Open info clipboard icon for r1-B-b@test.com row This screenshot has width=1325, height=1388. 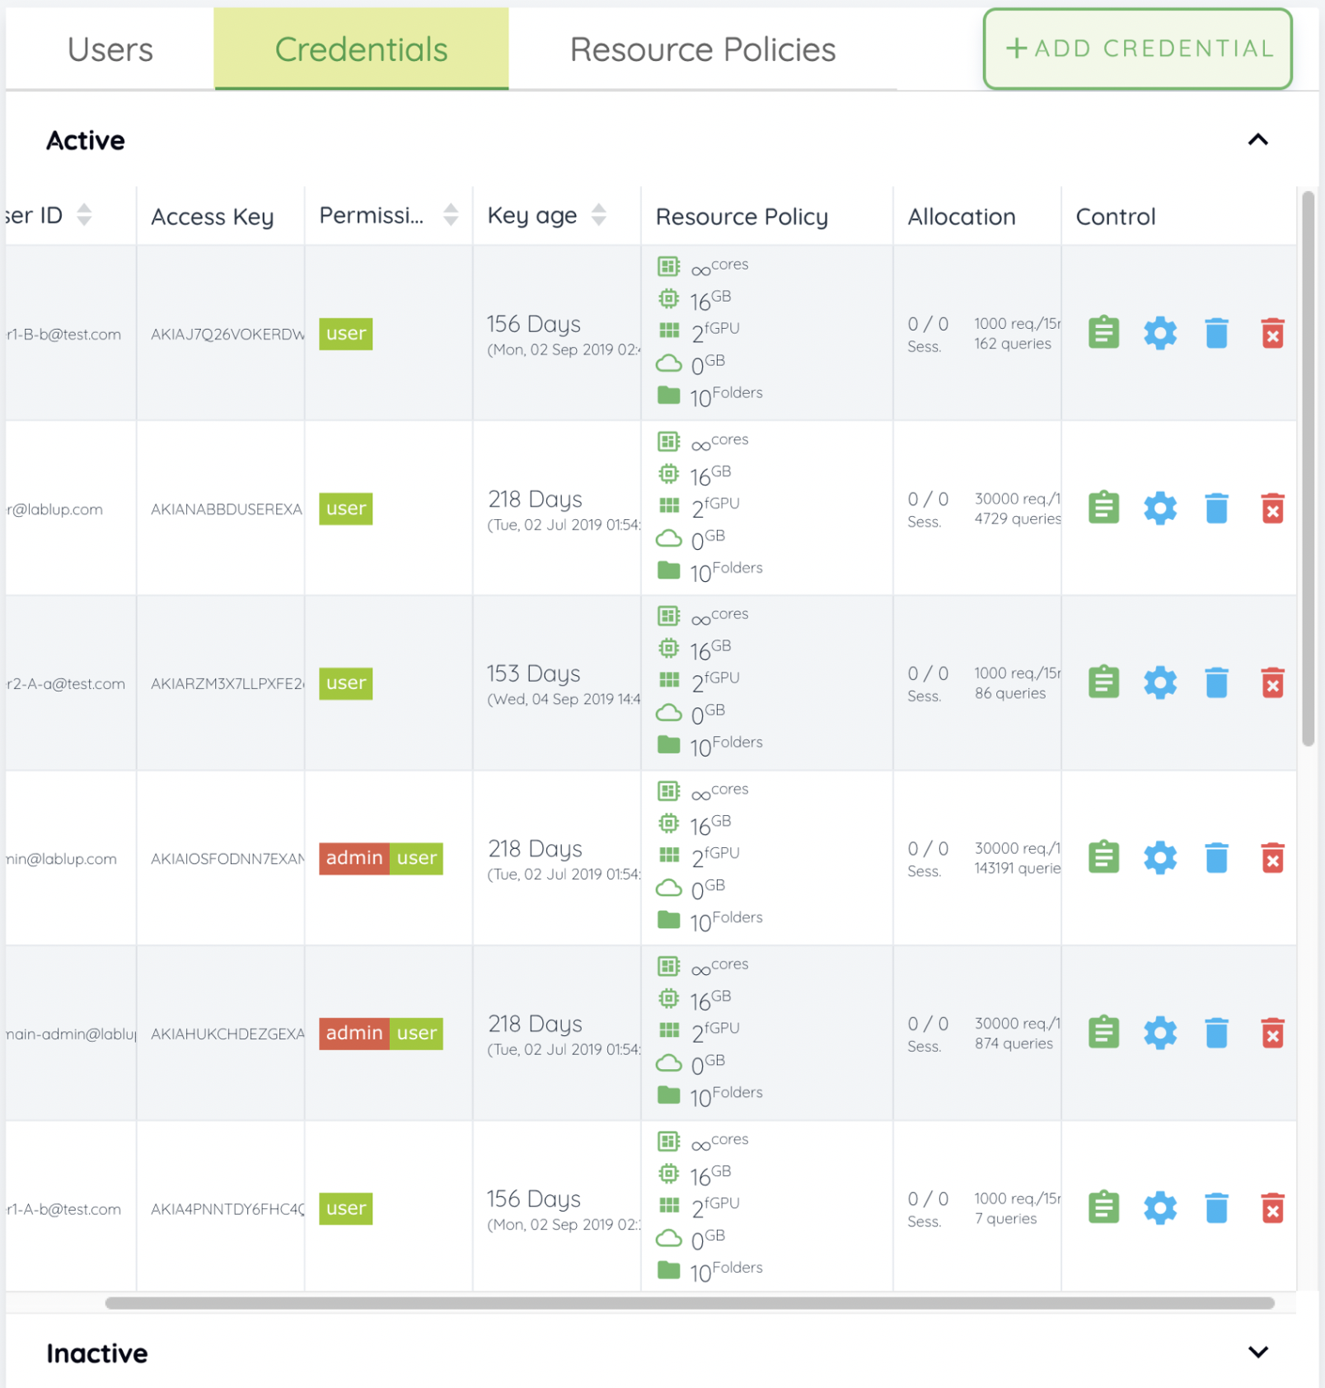1103,333
